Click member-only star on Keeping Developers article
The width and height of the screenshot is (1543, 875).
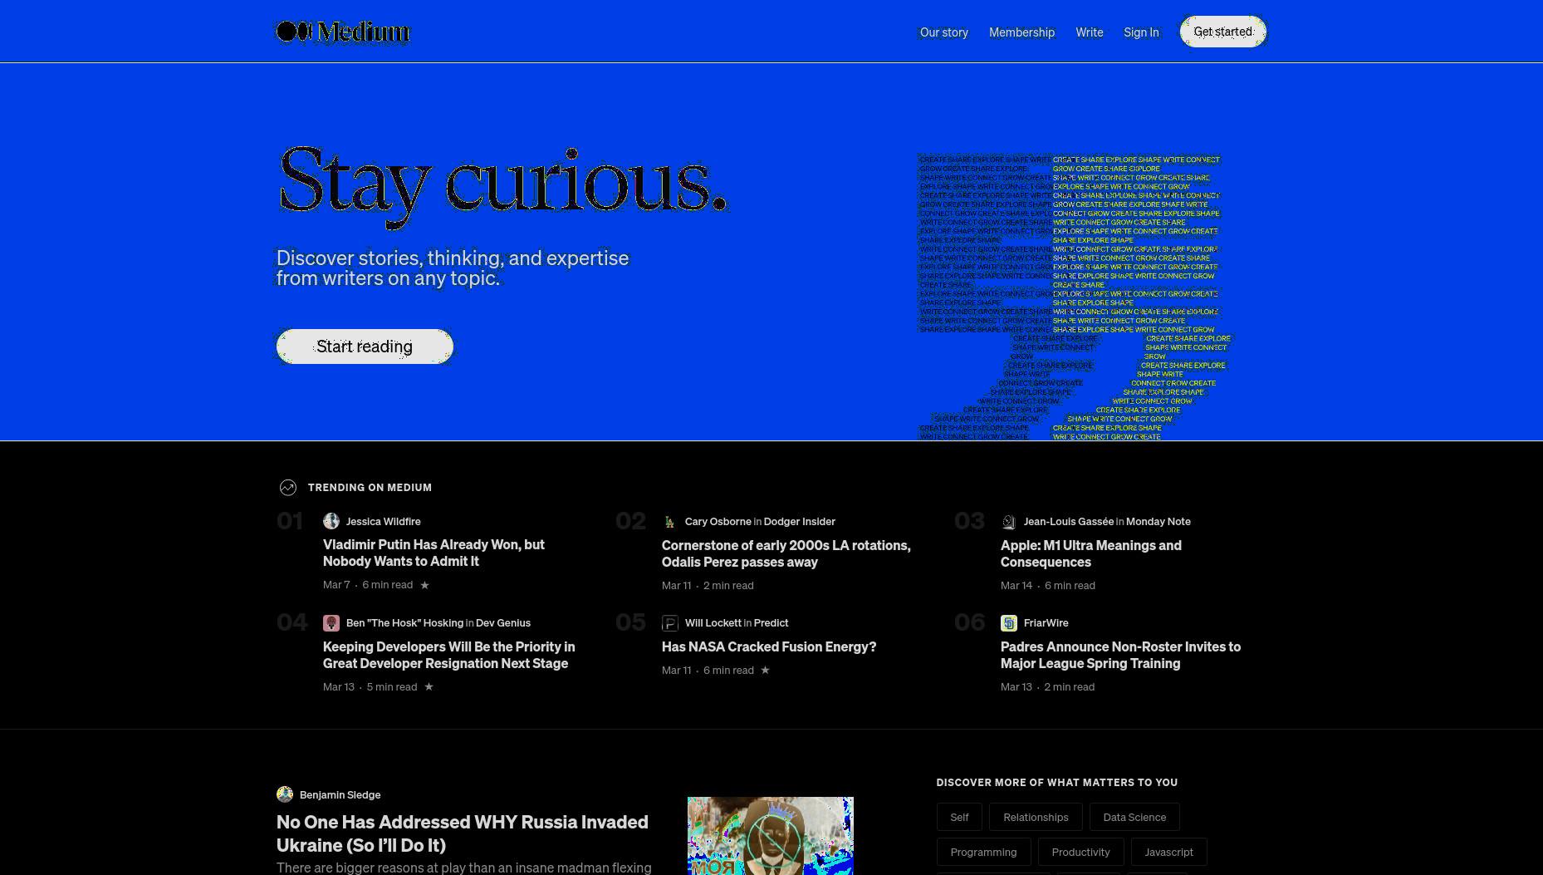[429, 686]
